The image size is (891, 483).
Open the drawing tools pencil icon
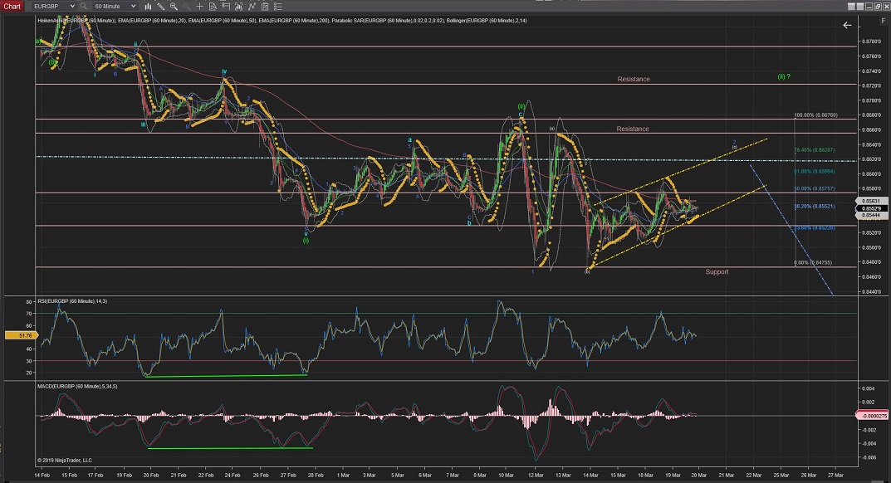click(161, 7)
